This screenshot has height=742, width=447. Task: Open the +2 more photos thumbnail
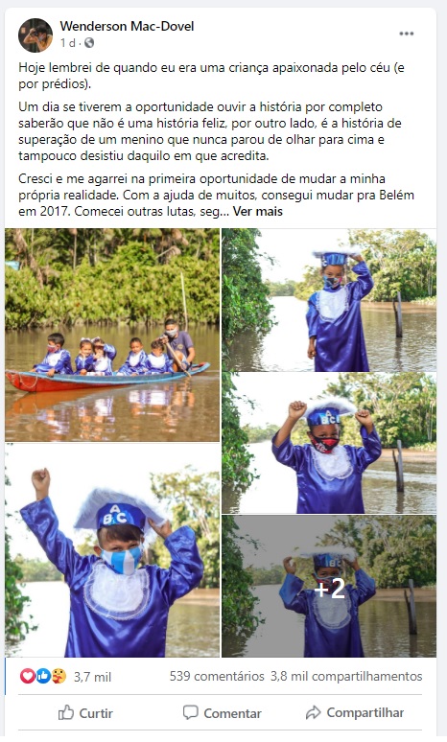coord(329,587)
